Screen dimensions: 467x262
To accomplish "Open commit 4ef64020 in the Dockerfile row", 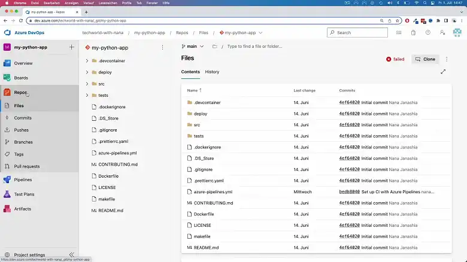I will (350, 214).
